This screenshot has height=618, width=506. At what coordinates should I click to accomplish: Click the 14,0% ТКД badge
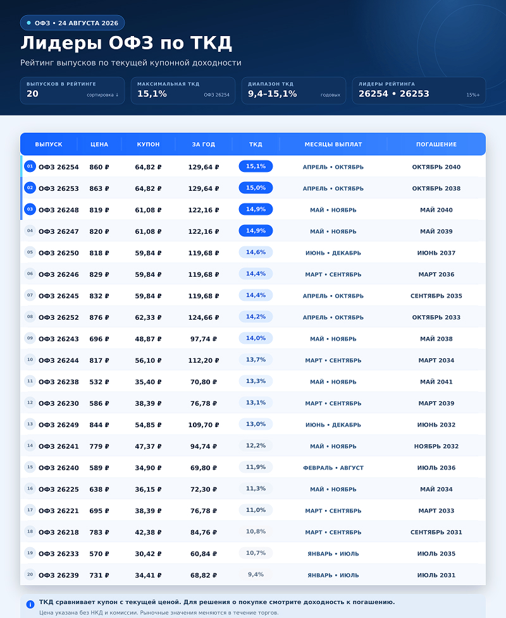(x=256, y=338)
